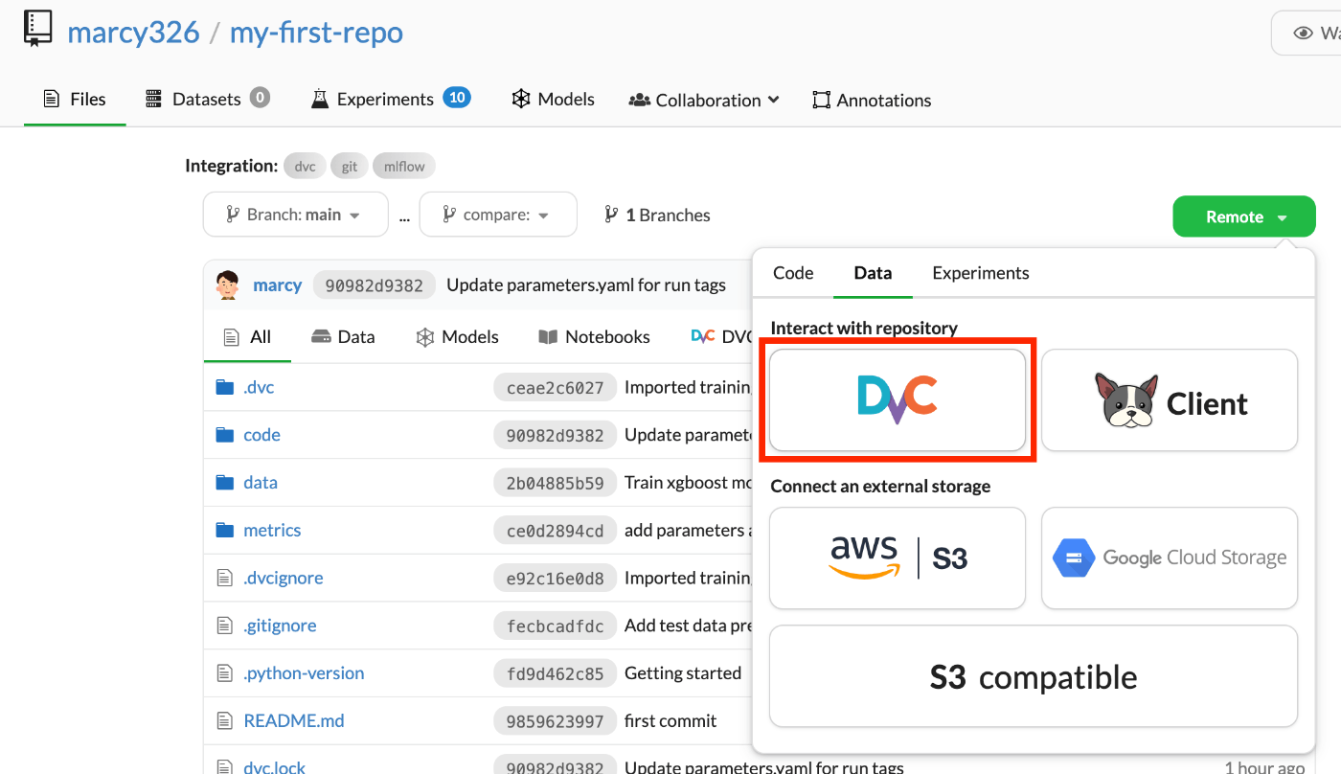Switch to the Code tab in Remote popup
The width and height of the screenshot is (1341, 774).
(793, 273)
